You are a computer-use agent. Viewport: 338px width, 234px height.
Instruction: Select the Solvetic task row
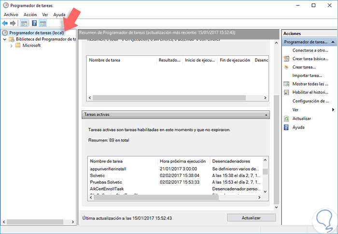175,175
